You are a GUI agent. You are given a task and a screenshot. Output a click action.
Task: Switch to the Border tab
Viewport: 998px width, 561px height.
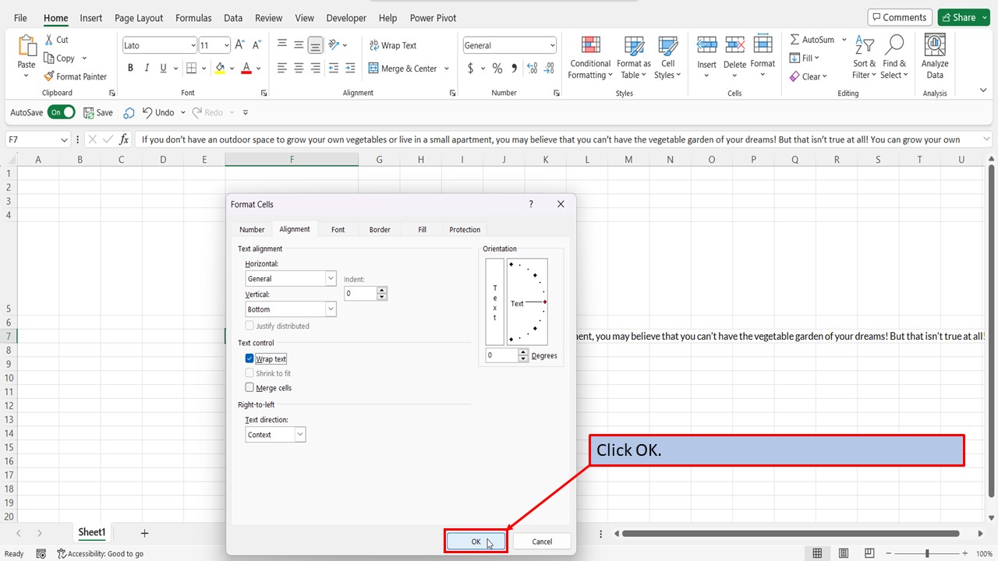pyautogui.click(x=380, y=229)
